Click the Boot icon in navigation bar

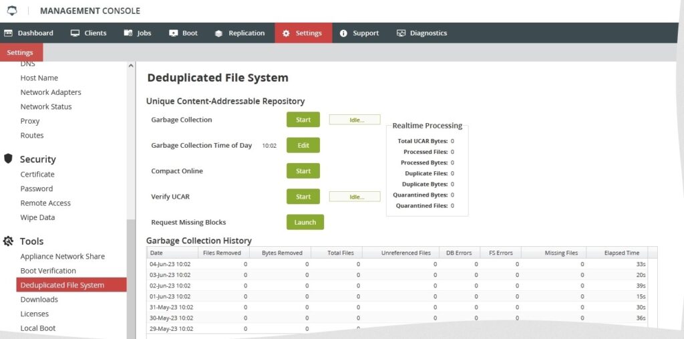173,33
